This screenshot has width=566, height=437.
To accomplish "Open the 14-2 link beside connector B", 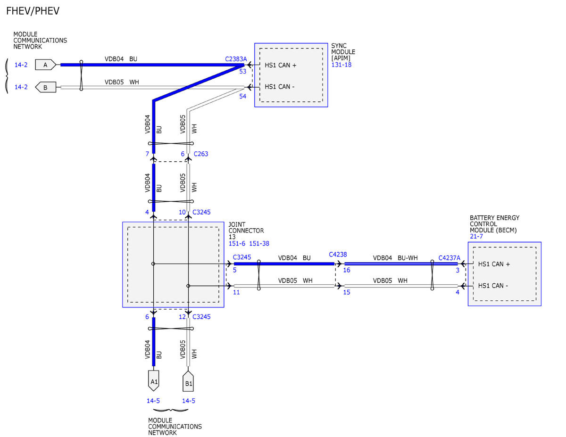I will coord(21,87).
